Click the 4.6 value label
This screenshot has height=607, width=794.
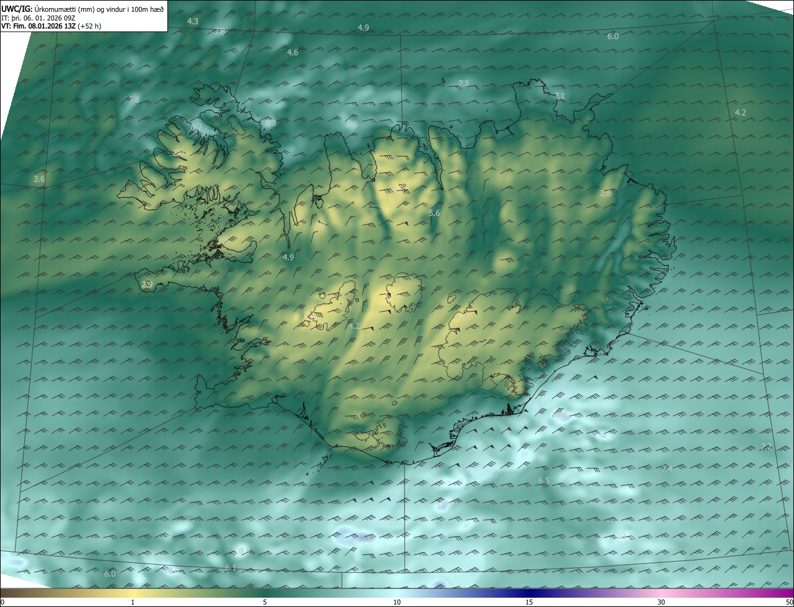(293, 53)
